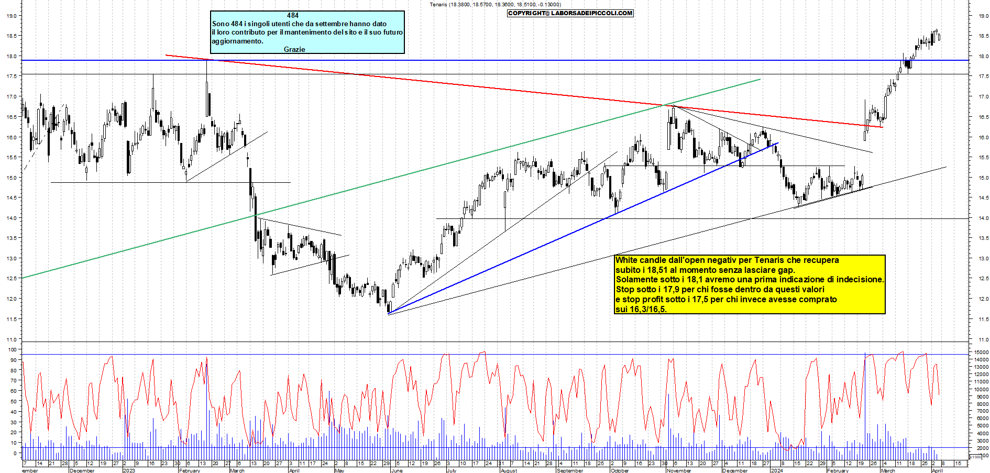Click the 100 label on the oscillator axis
The height and width of the screenshot is (473, 990).
pyautogui.click(x=12, y=350)
